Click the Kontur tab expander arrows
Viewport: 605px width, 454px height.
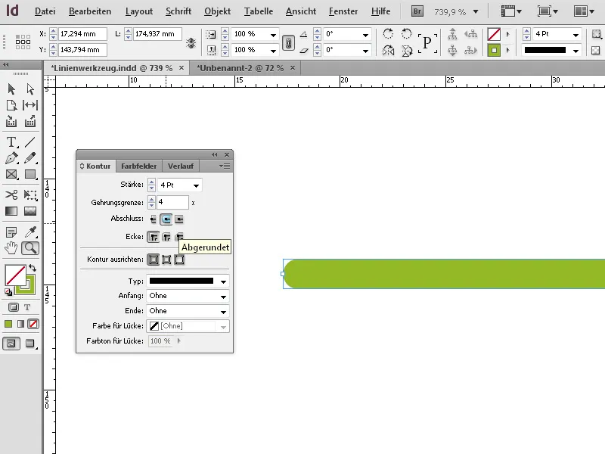pos(82,166)
